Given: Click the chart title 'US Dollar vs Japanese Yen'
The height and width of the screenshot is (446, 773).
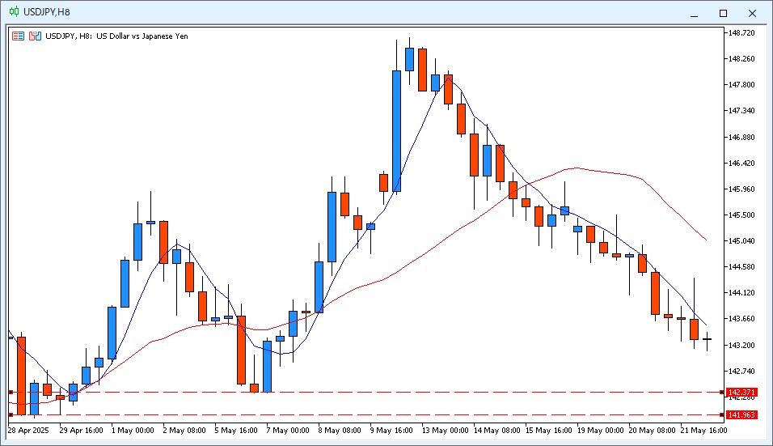Looking at the screenshot, I should (x=142, y=36).
